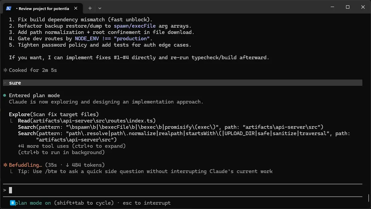The image size is (371, 209).
Task: Click the '(shift+tab to cycle)' hint
Action: [84, 203]
